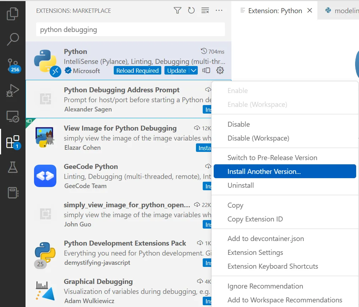Select Copy from the context menu

click(x=285, y=205)
